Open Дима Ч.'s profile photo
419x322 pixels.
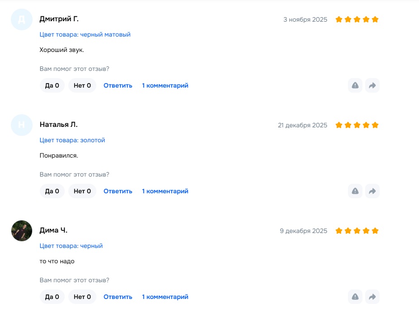tap(22, 231)
